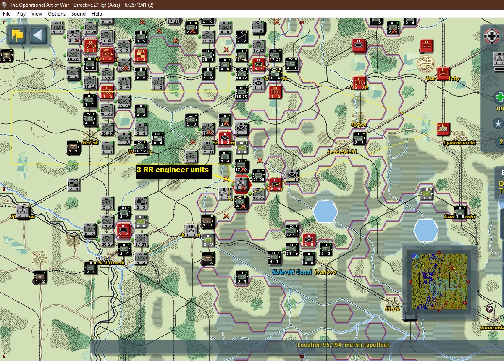This screenshot has width=504, height=361.
Task: Select the 17-22 infantry division counter
Action: click(90, 82)
